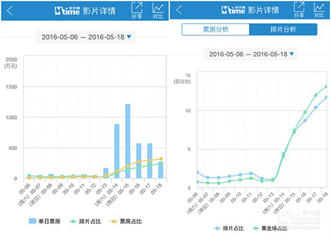Toggle 单日票房 bar series in legend
Image resolution: width=331 pixels, height=240 pixels.
click(x=44, y=221)
